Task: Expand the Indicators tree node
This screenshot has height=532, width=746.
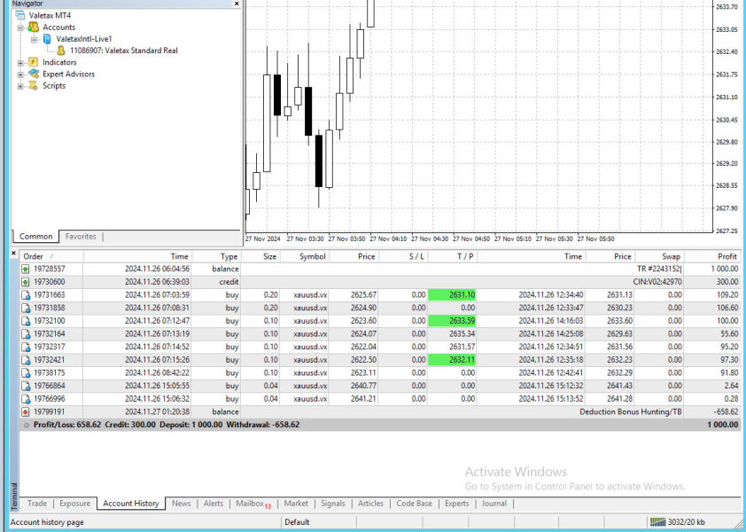Action: 20,63
